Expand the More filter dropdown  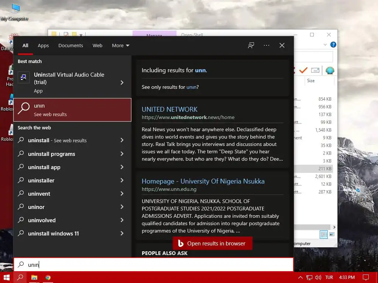click(121, 45)
